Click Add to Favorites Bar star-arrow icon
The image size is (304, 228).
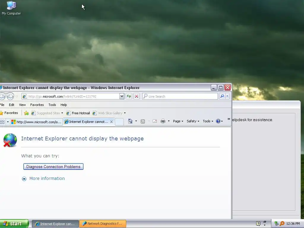[x=26, y=113]
